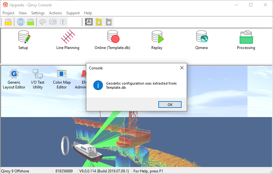
Task: Open Color Map Editor
Action: [62, 79]
